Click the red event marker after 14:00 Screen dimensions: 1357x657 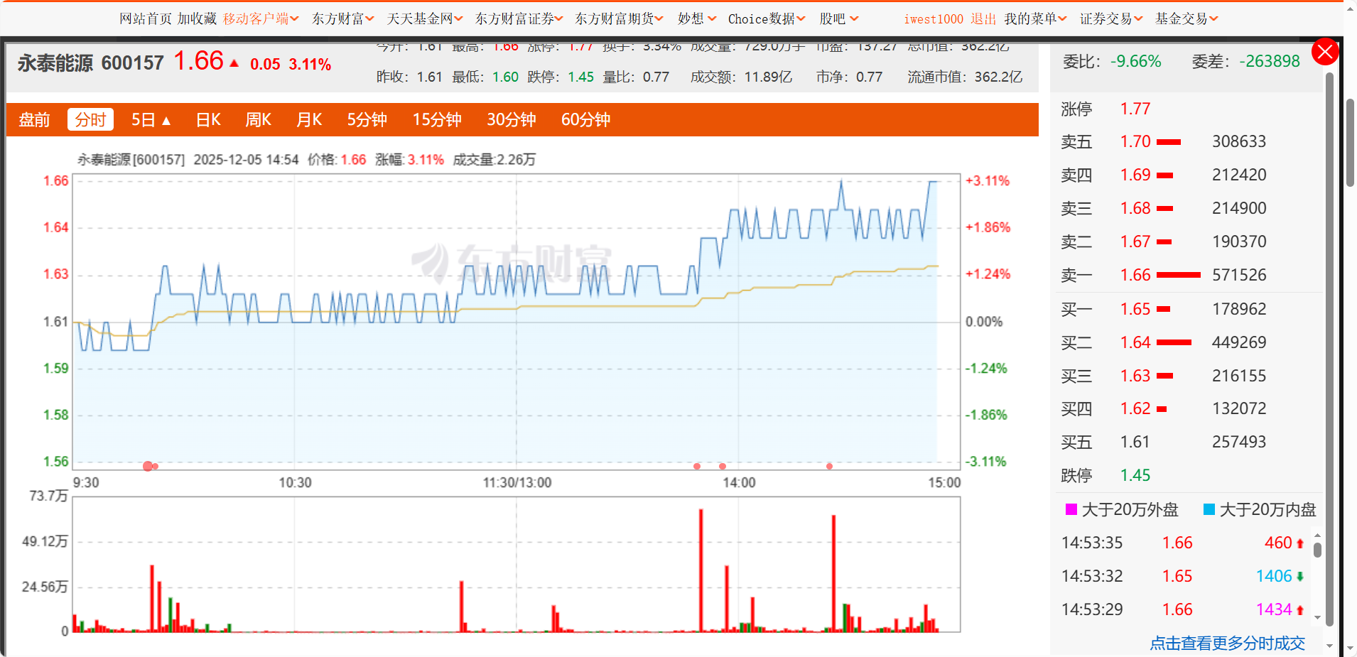click(829, 466)
